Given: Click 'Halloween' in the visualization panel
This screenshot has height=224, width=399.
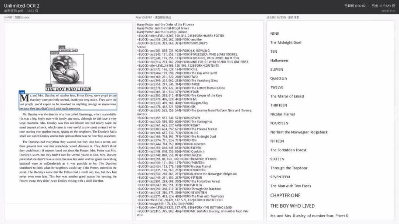Looking at the screenshot, I should [279, 60].
